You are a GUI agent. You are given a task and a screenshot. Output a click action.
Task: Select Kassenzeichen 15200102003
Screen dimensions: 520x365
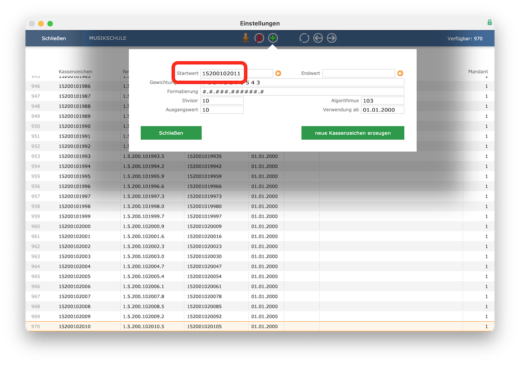(x=75, y=257)
